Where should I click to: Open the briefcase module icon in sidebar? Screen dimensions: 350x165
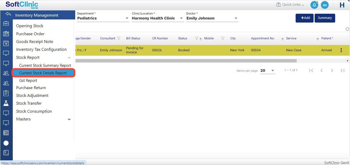(6, 24)
